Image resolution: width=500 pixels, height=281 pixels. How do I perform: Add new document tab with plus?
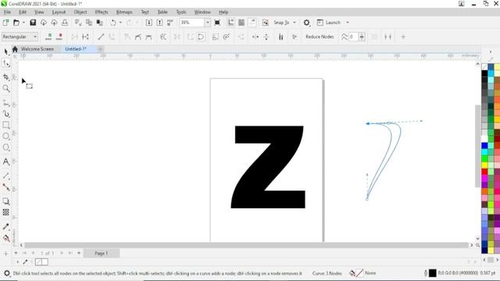pos(101,49)
